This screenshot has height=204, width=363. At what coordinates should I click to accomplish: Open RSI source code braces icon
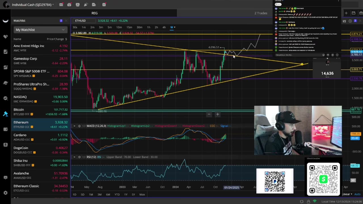84,157
